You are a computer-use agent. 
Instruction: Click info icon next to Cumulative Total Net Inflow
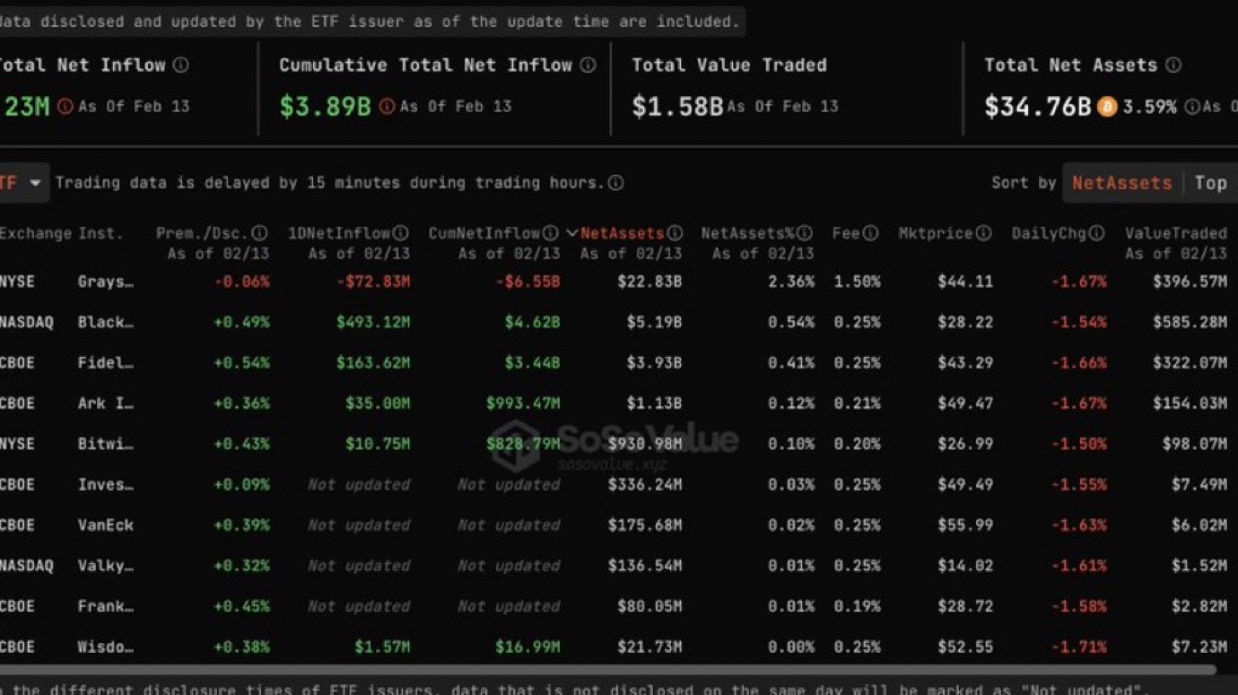pos(588,65)
